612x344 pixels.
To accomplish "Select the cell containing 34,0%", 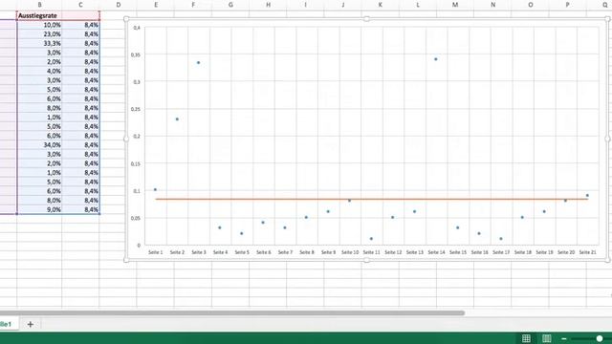I will tap(39, 145).
